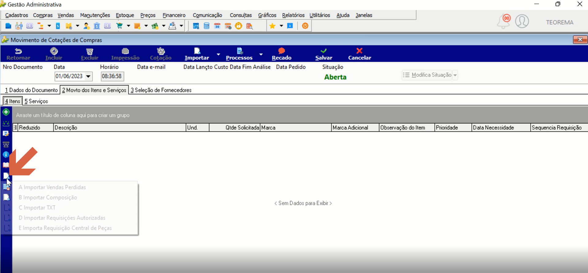Switch to the Serviços tab
Viewport: 588px width, 273px height.
click(36, 101)
